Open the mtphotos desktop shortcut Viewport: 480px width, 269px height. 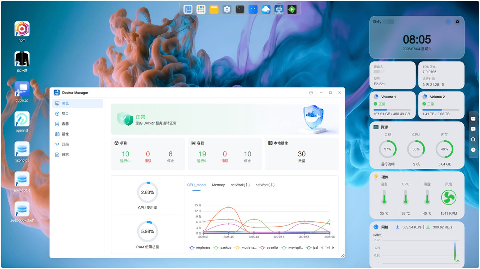click(x=22, y=149)
